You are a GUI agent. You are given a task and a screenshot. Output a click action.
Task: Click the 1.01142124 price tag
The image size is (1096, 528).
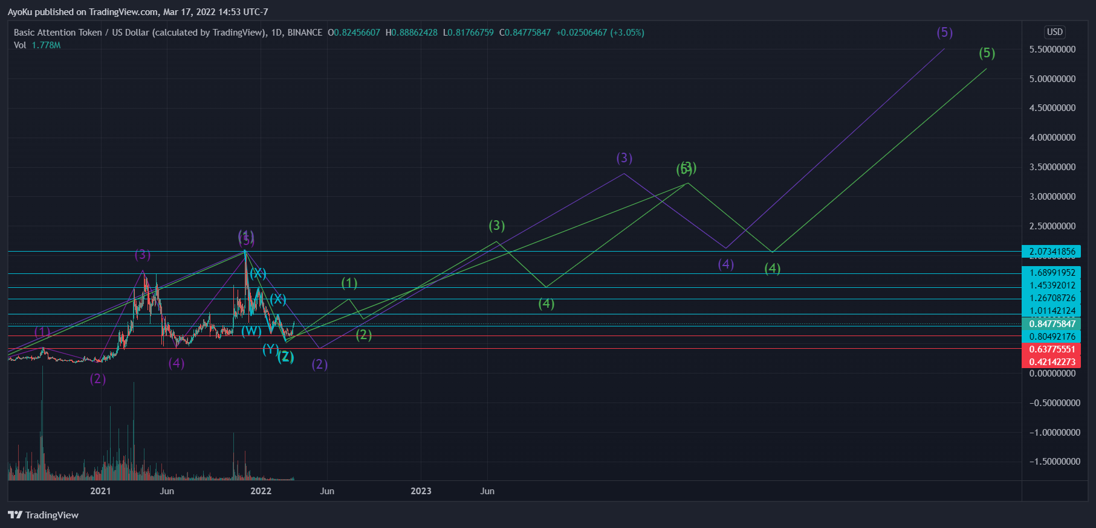pyautogui.click(x=1052, y=311)
